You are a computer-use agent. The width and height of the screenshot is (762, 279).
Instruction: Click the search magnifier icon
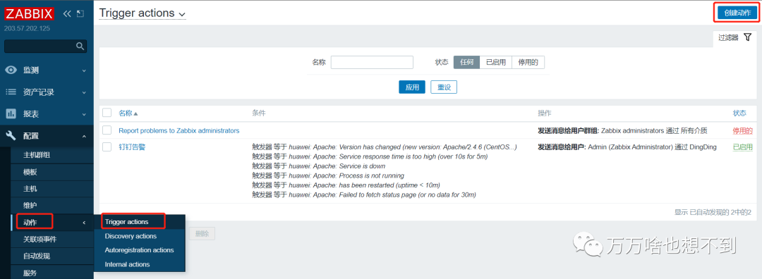[x=80, y=46]
